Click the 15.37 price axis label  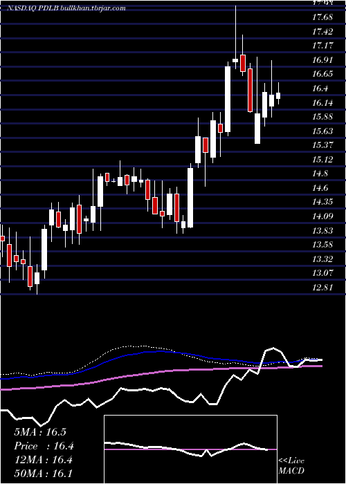pyautogui.click(x=322, y=145)
